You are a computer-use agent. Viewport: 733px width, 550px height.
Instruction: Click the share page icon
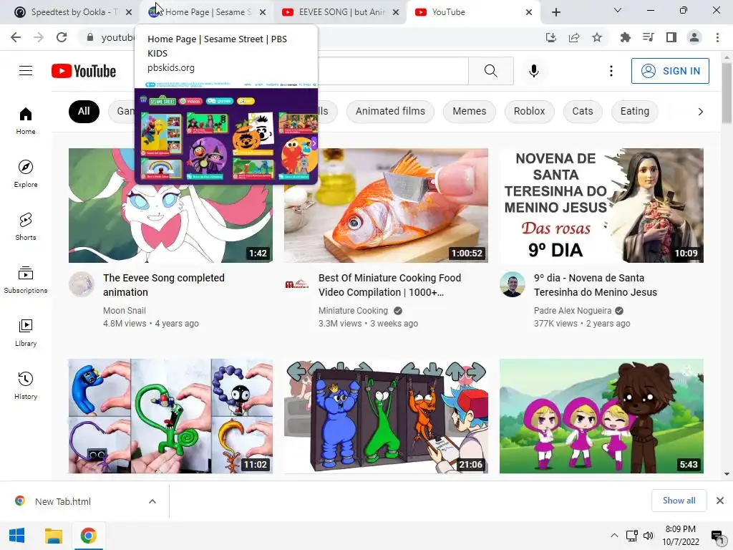(x=574, y=37)
